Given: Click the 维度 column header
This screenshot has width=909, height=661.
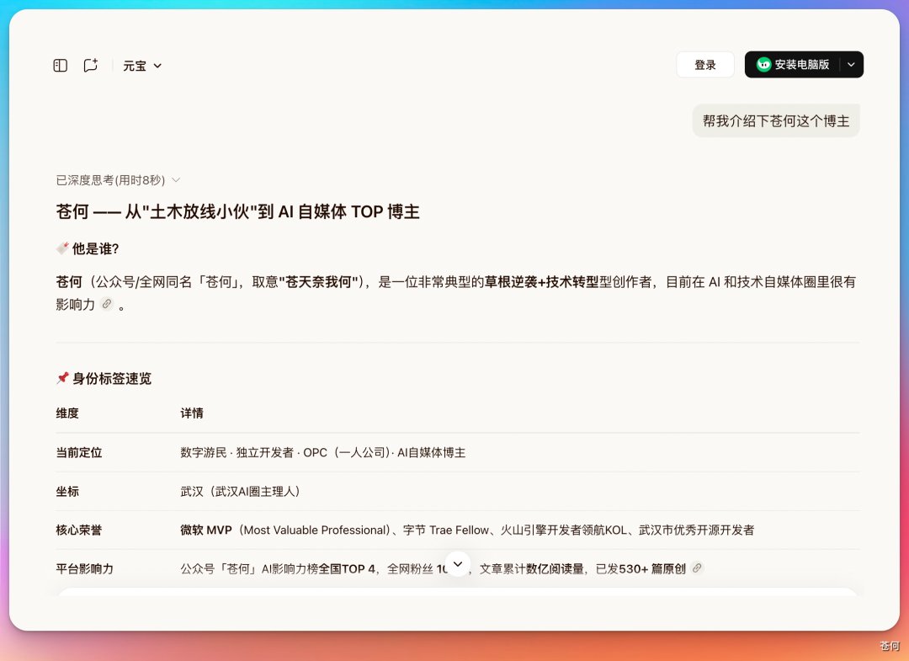Looking at the screenshot, I should click(x=67, y=413).
